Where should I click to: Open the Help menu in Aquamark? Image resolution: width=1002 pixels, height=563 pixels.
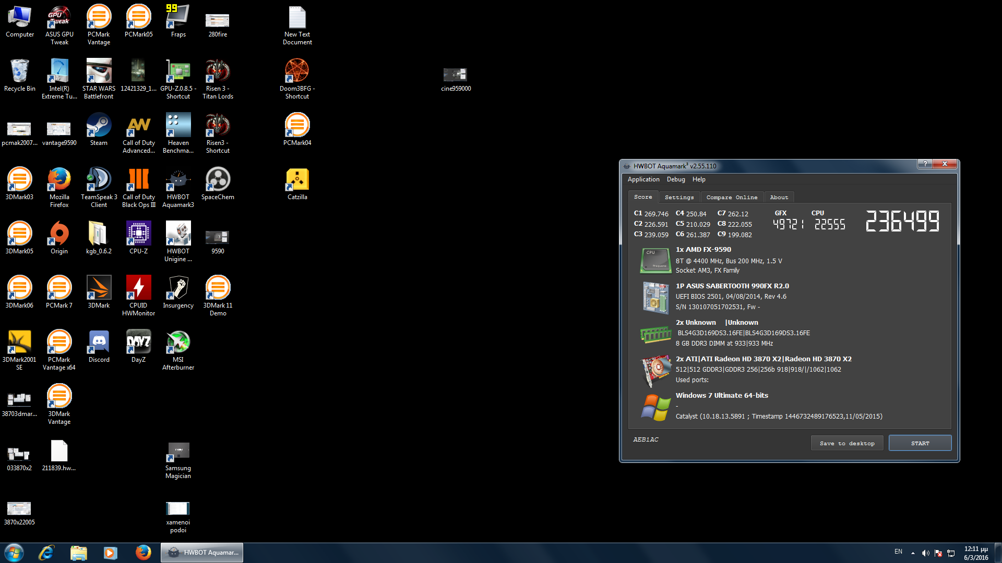tap(699, 179)
